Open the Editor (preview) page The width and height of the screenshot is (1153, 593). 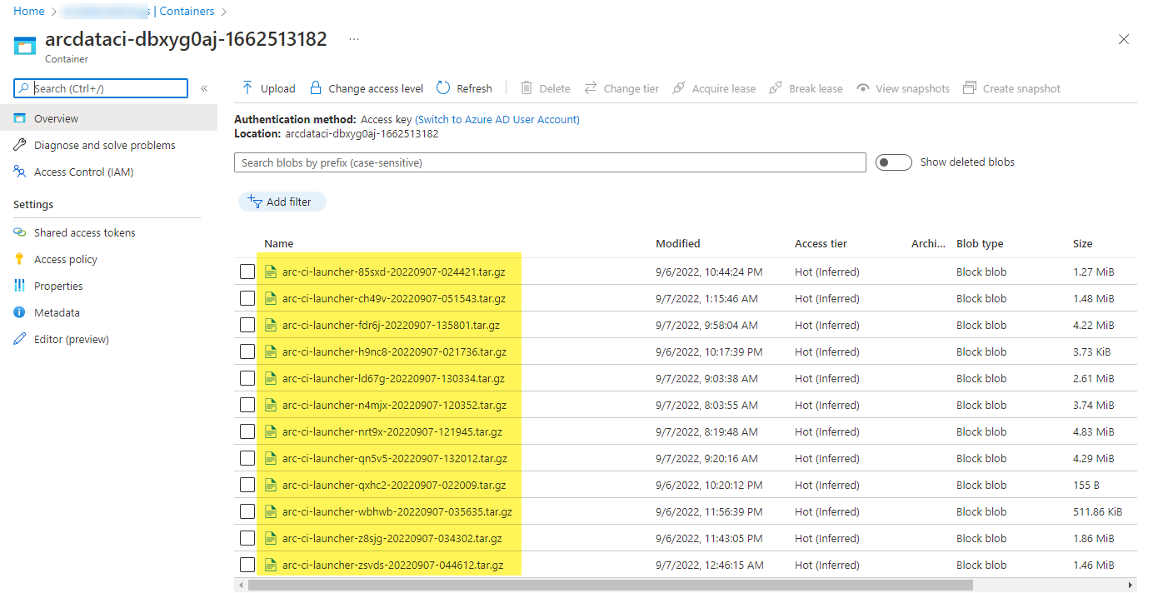click(x=71, y=339)
